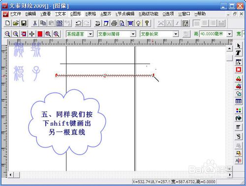
Task: Click the plotter output printer icon
Action: click(114, 23)
